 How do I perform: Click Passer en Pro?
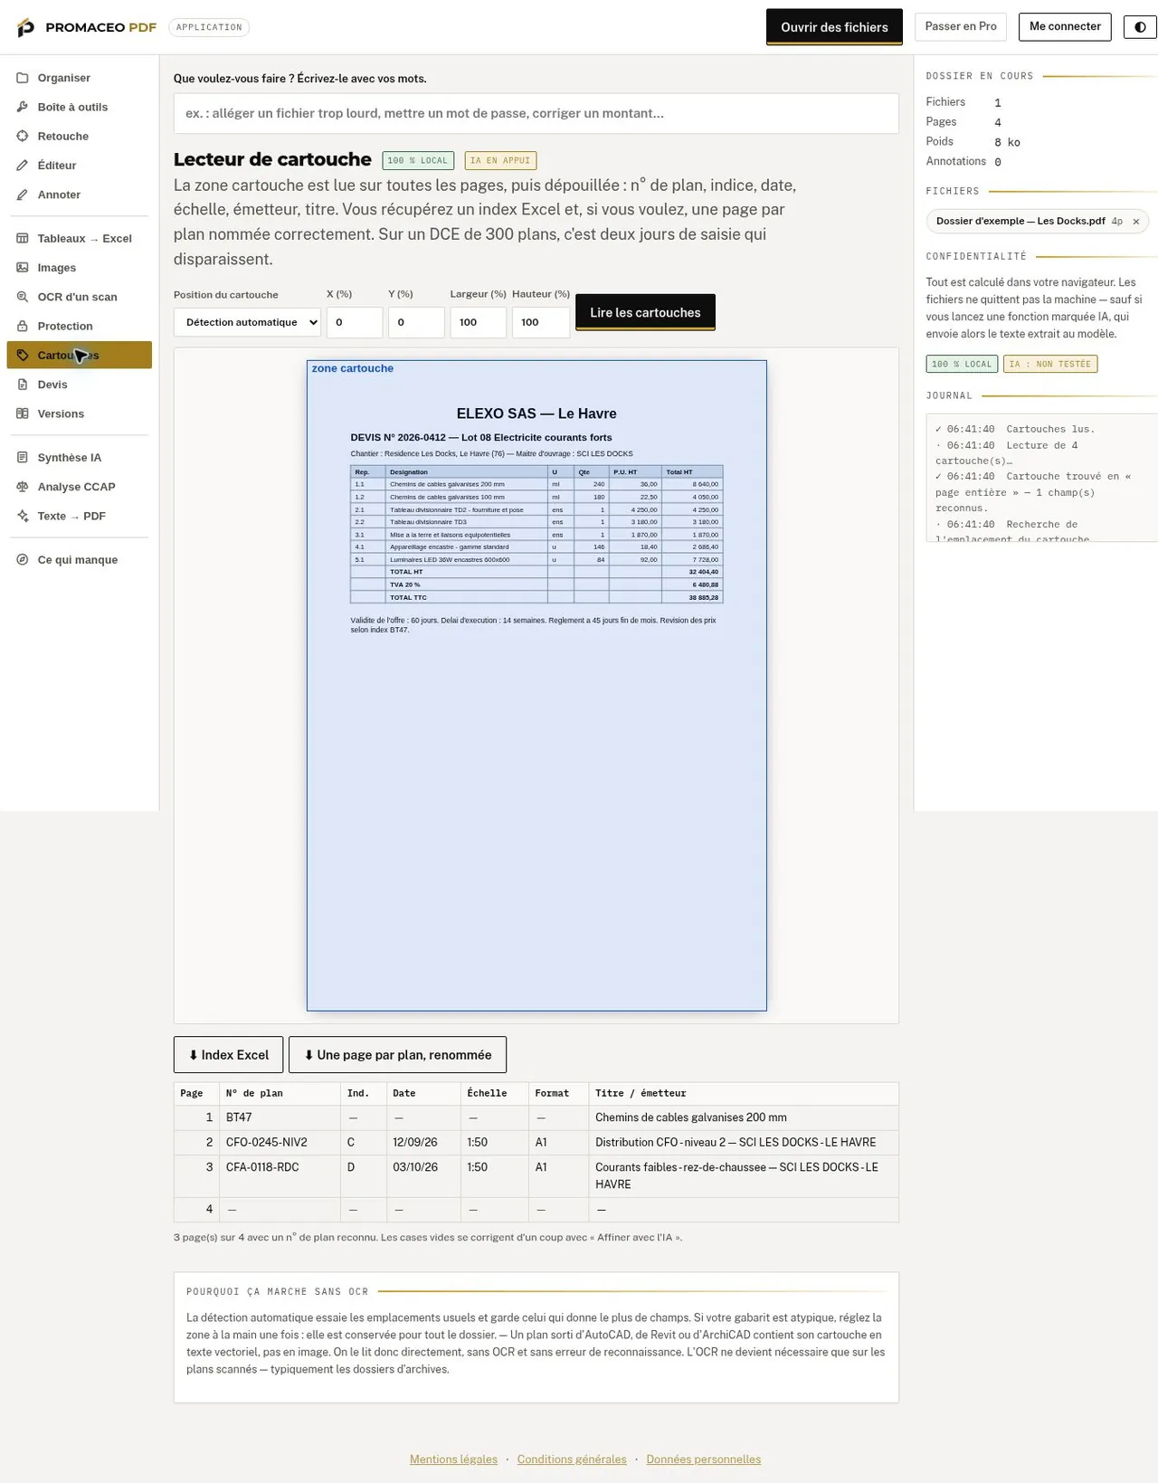tap(961, 26)
